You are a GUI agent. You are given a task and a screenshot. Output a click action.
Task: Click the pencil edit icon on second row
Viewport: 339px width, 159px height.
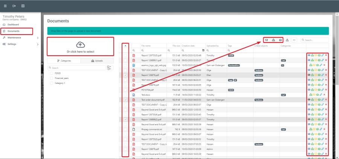[x=322, y=60]
